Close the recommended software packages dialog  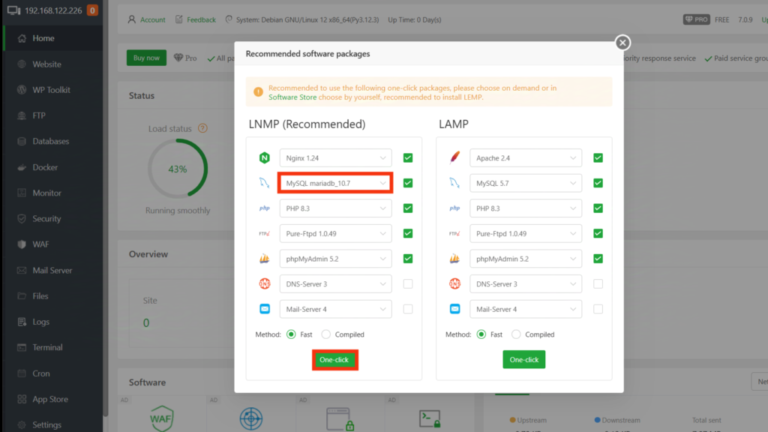tap(622, 43)
